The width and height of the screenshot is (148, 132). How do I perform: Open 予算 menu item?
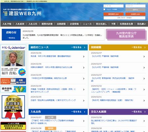(113, 24)
